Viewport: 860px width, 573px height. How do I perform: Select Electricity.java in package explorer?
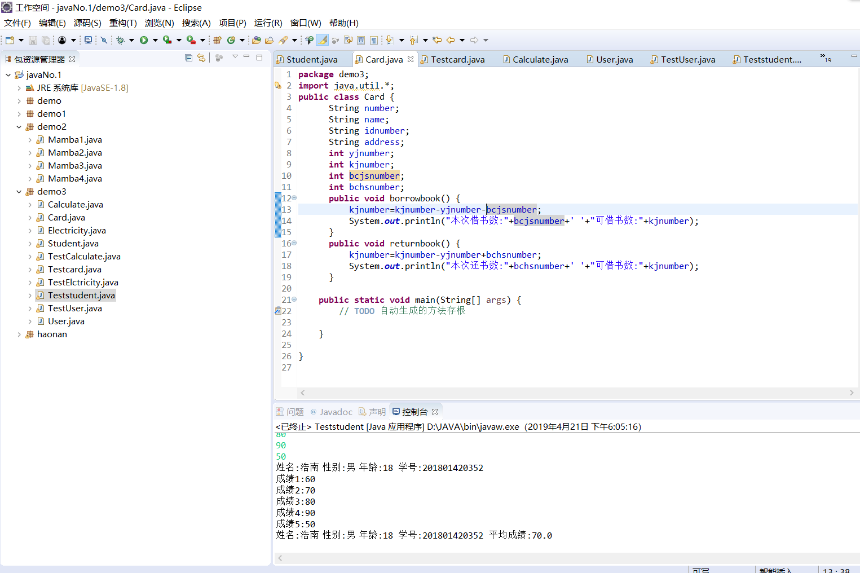tap(77, 231)
